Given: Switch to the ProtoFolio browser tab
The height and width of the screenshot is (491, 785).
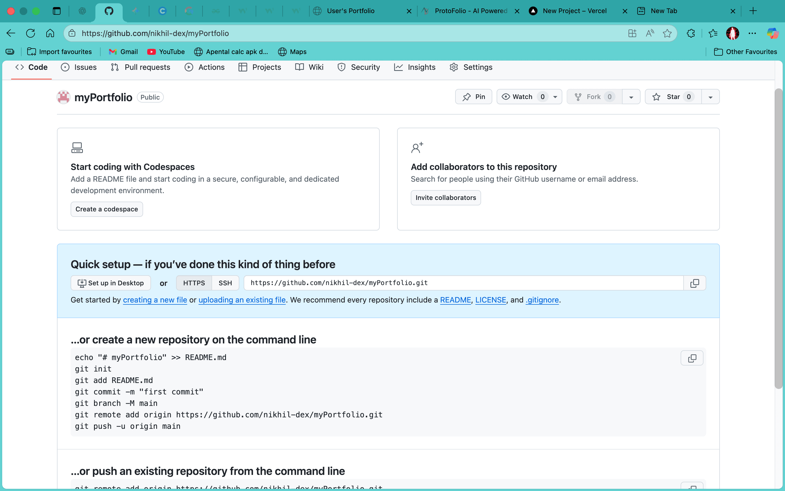Looking at the screenshot, I should point(471,11).
